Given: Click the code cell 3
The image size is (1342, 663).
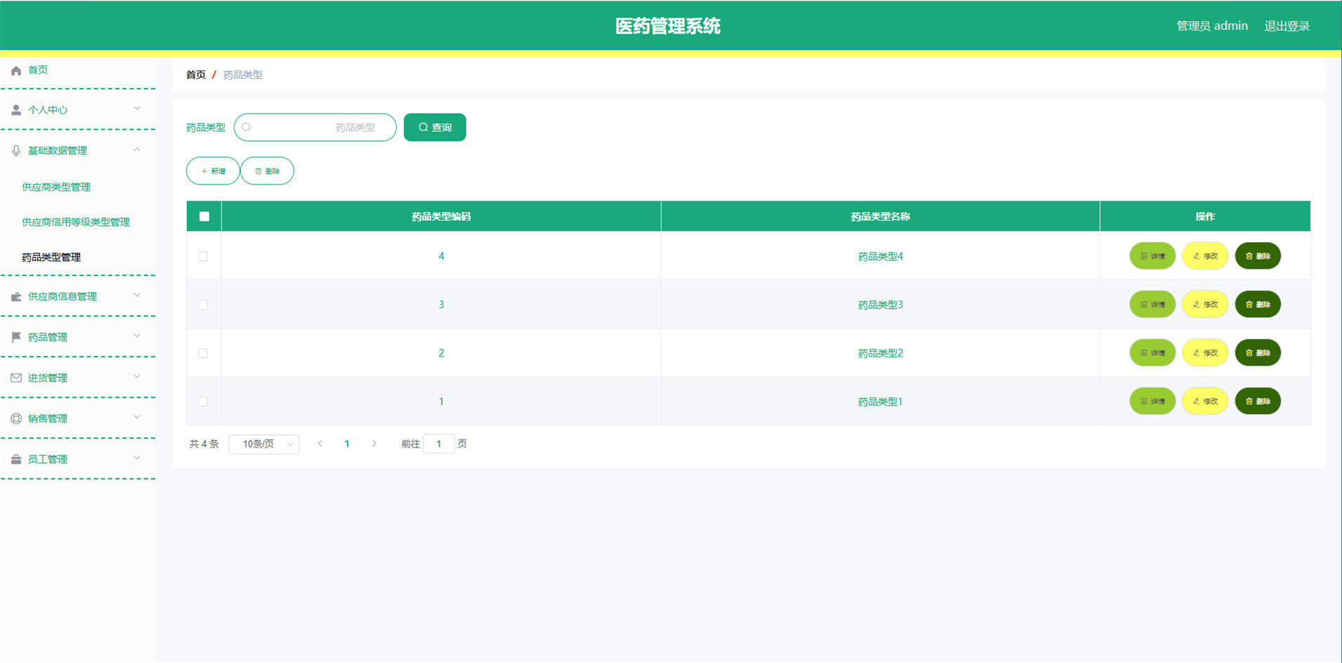Looking at the screenshot, I should point(441,305).
